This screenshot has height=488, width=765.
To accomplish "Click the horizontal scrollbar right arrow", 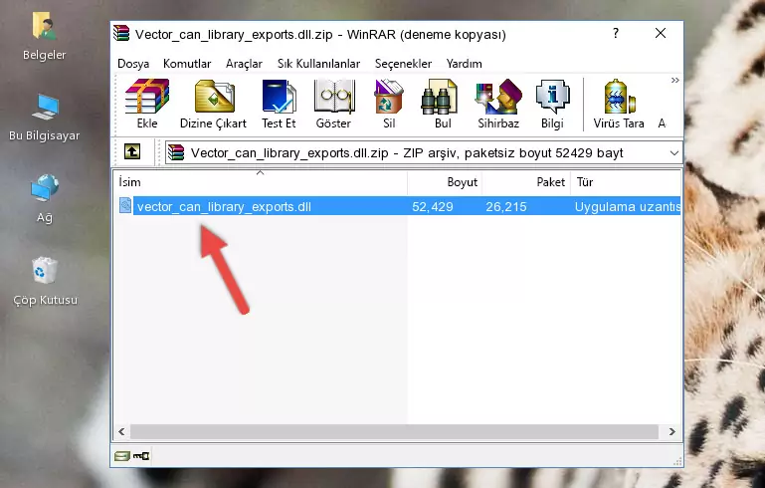I will pos(672,431).
